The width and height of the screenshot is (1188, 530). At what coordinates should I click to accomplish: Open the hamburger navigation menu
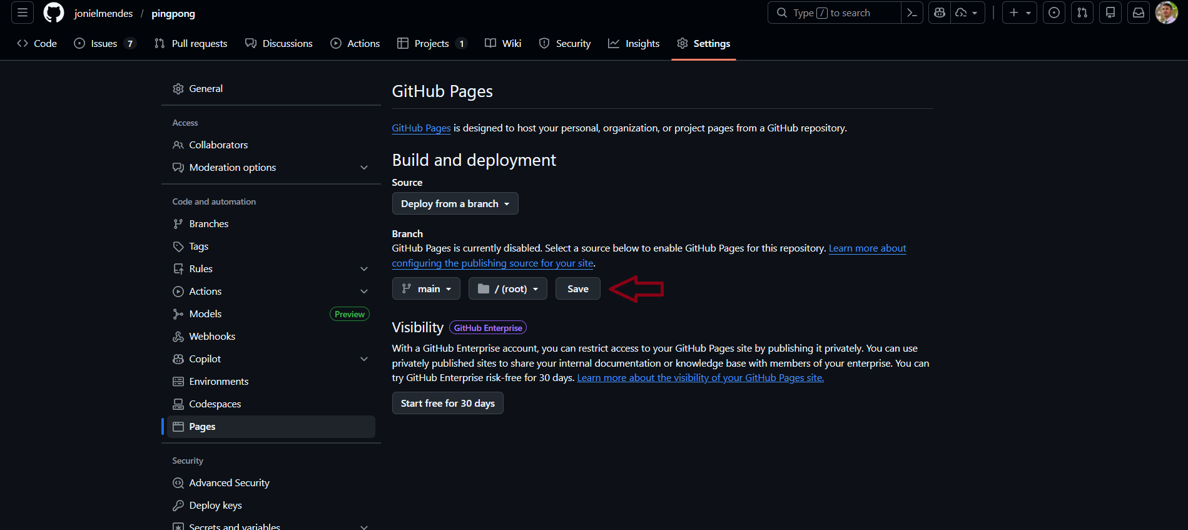click(23, 13)
